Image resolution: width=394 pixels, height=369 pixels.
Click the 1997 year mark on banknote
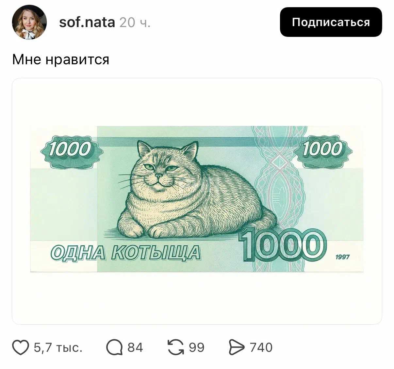[x=342, y=257]
